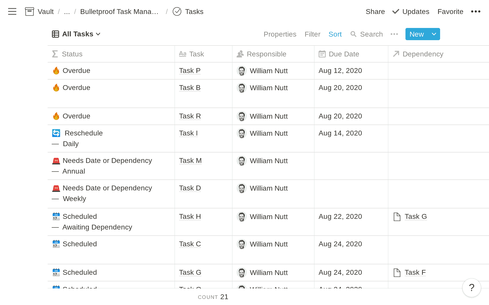The height and width of the screenshot is (305, 489).
Task: Click the help question mark button
Action: pyautogui.click(x=471, y=288)
